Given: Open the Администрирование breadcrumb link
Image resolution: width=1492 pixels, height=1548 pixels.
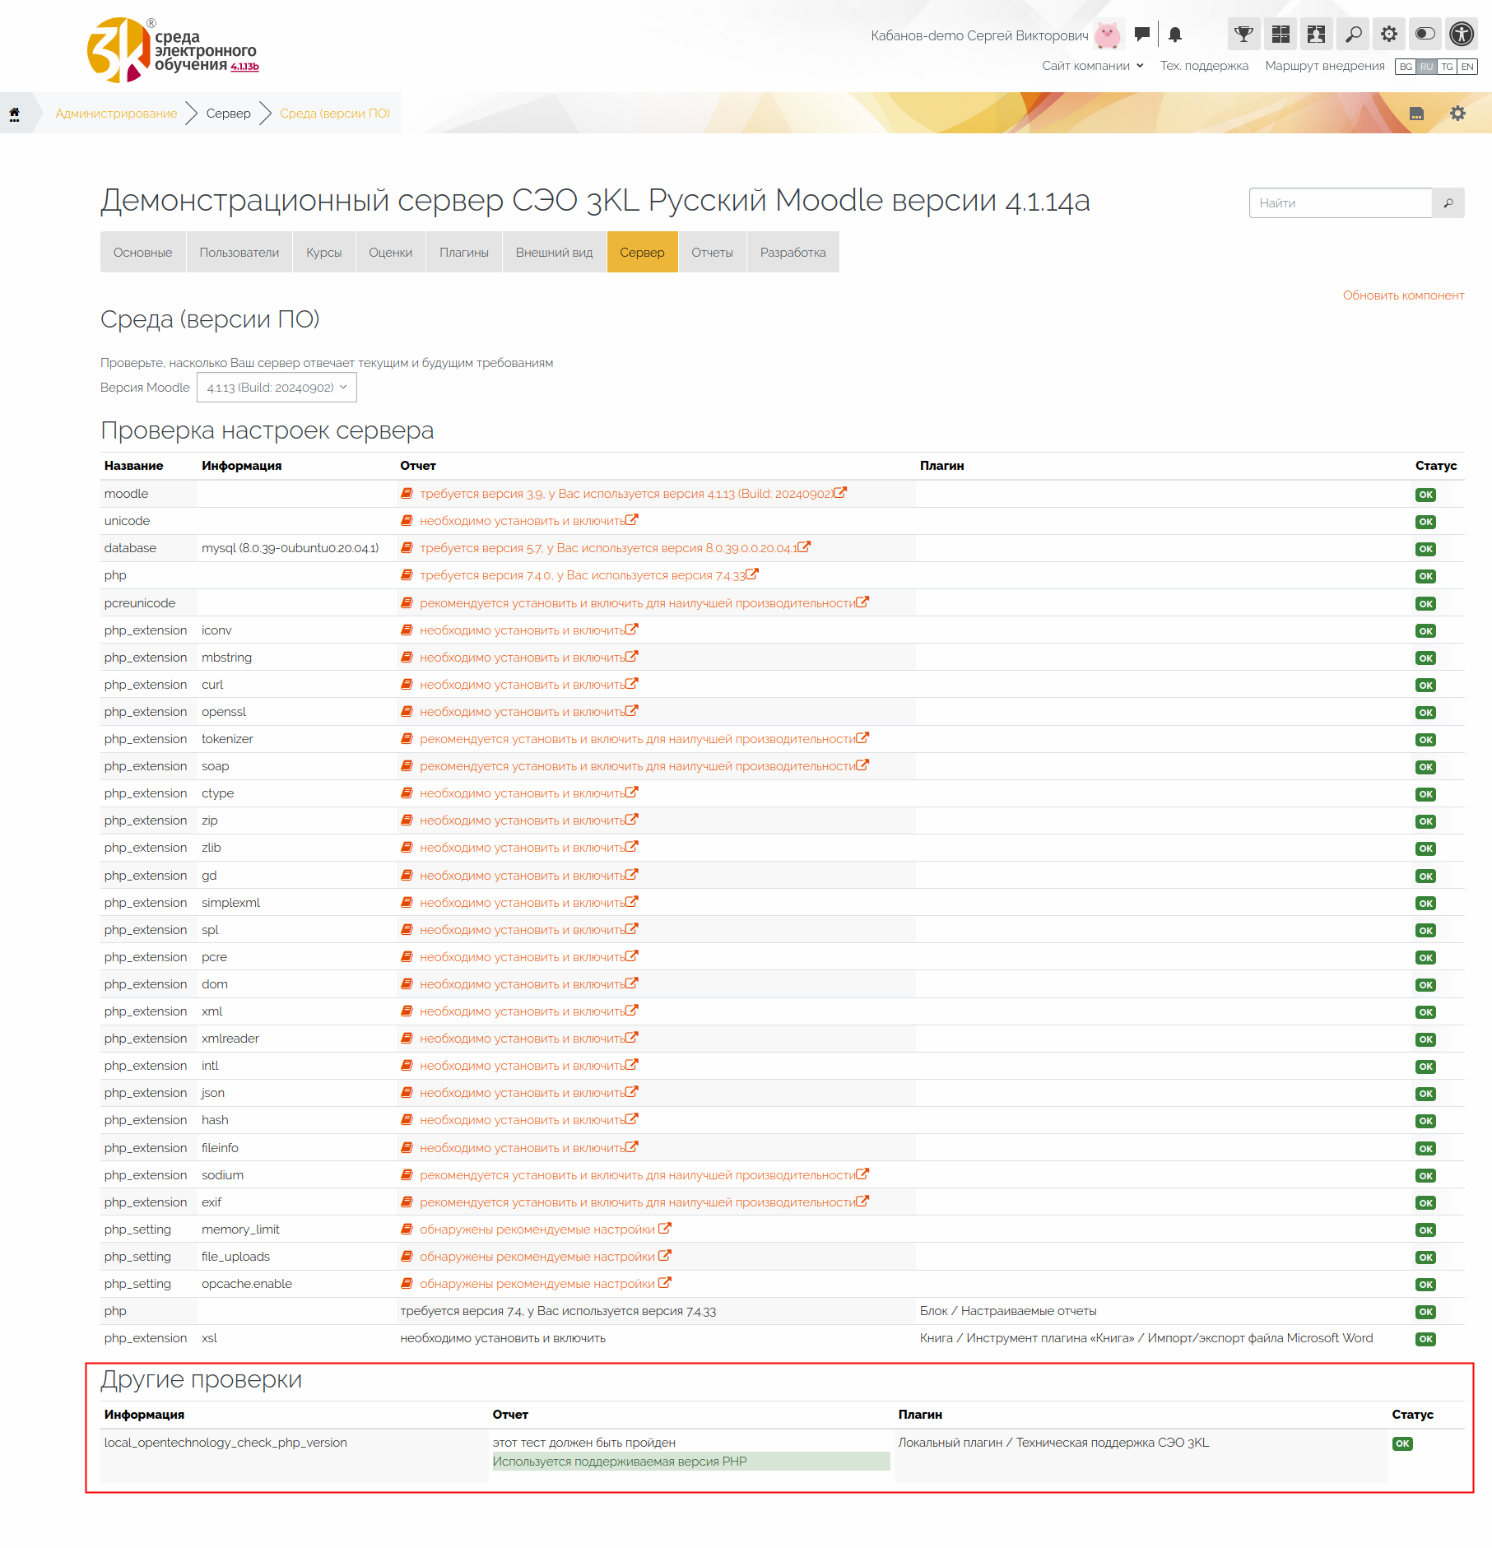Looking at the screenshot, I should point(116,114).
